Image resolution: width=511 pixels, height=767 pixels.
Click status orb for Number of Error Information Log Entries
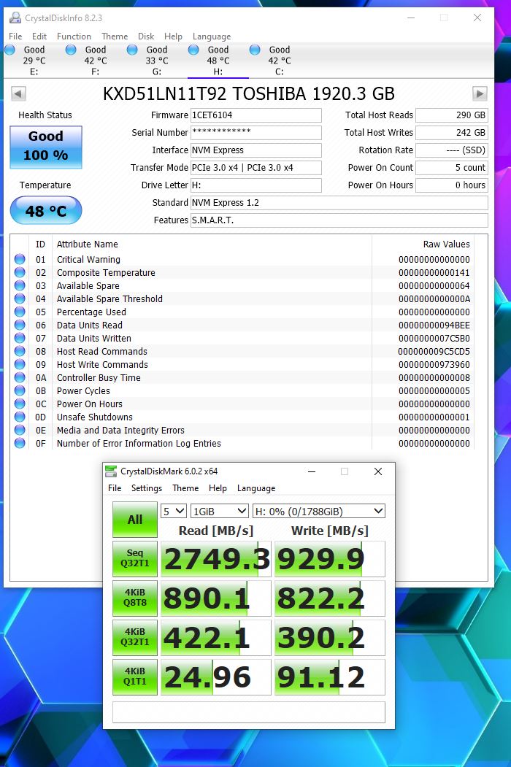click(x=20, y=443)
